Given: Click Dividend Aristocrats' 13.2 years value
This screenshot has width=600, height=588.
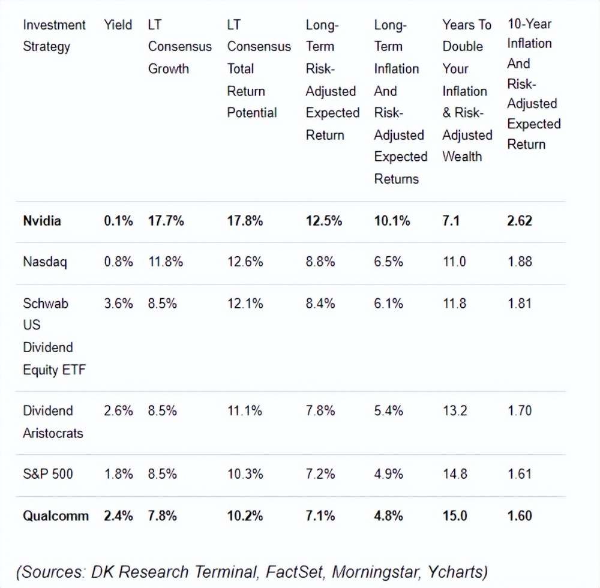Looking at the screenshot, I should click(x=454, y=411).
